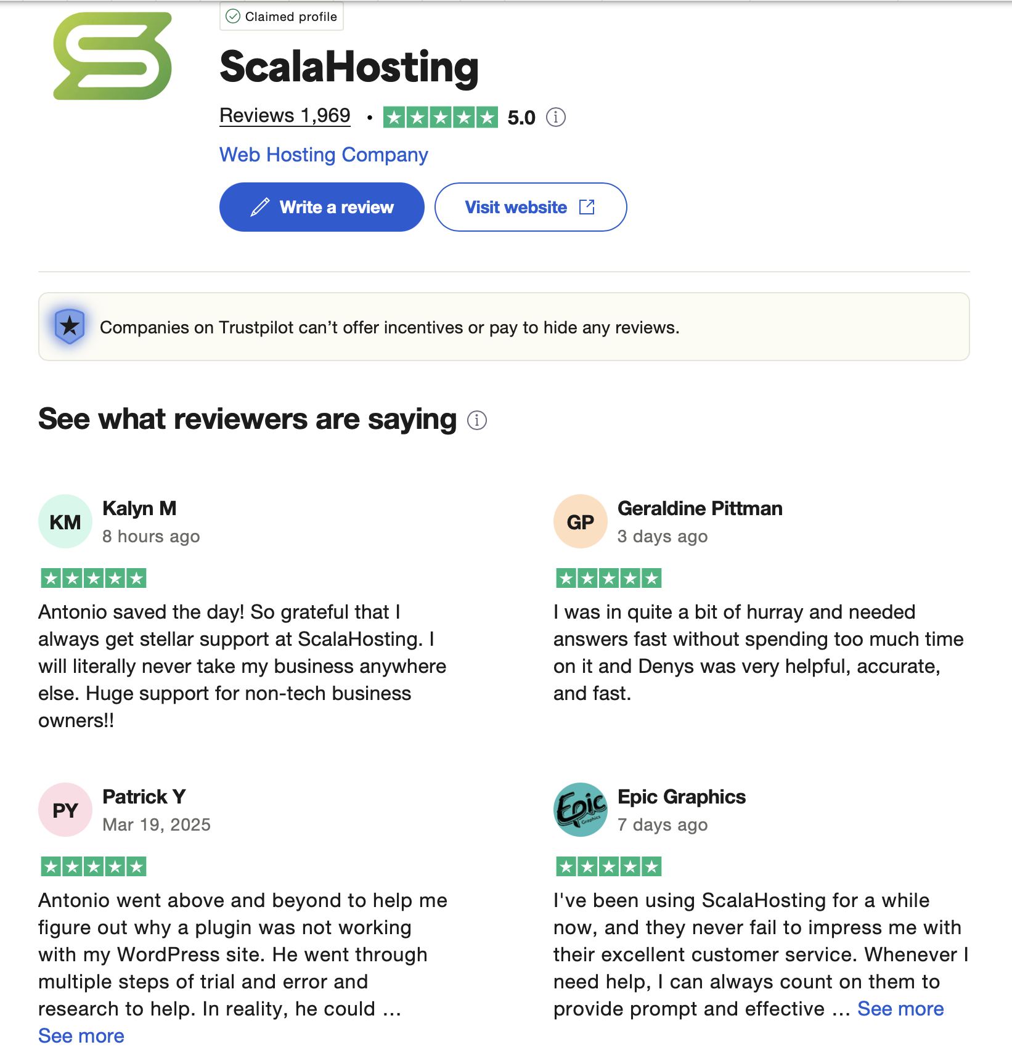Open the Epic Graphics profile picture
The image size is (1012, 1050).
click(581, 810)
